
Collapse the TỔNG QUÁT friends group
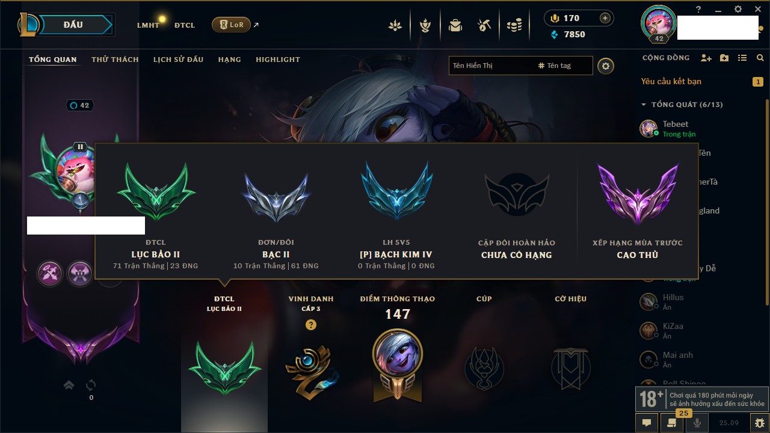click(x=644, y=105)
